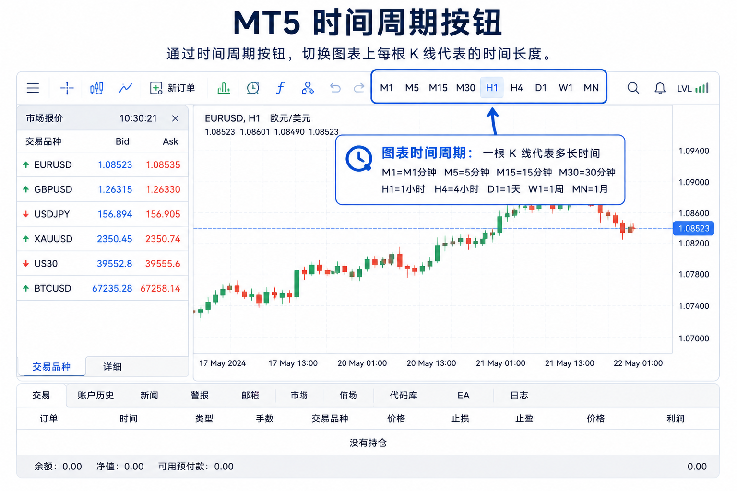737x491 pixels.
Task: Click the 新订单 new order button
Action: click(x=173, y=88)
